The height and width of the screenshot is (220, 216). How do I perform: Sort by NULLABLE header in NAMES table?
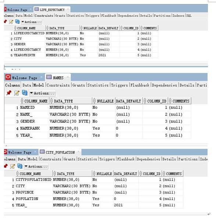tap(103, 101)
